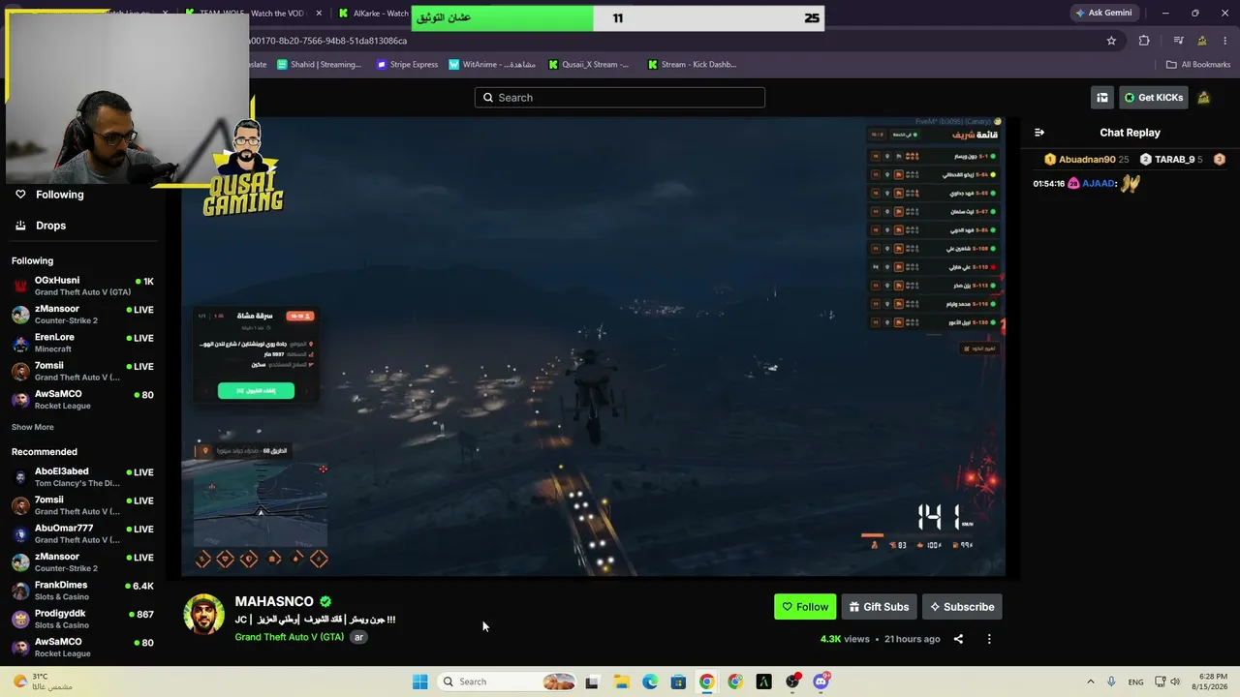
Task: Show hidden system tray icons
Action: [x=1090, y=682]
